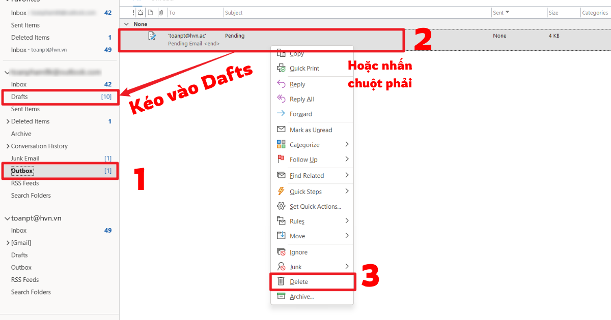
Task: Open Deleted Items in Favorites section
Action: 60,38
